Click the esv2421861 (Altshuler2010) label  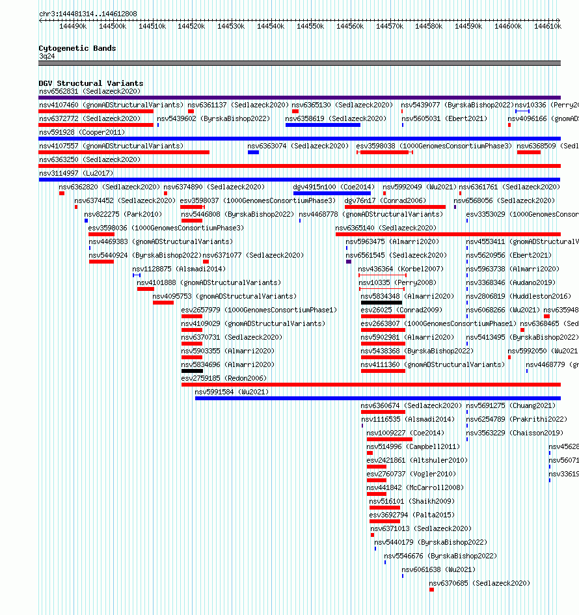(x=417, y=461)
